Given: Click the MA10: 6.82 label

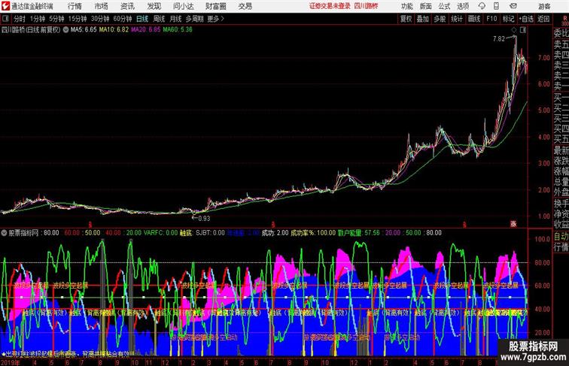Looking at the screenshot, I should [114, 30].
